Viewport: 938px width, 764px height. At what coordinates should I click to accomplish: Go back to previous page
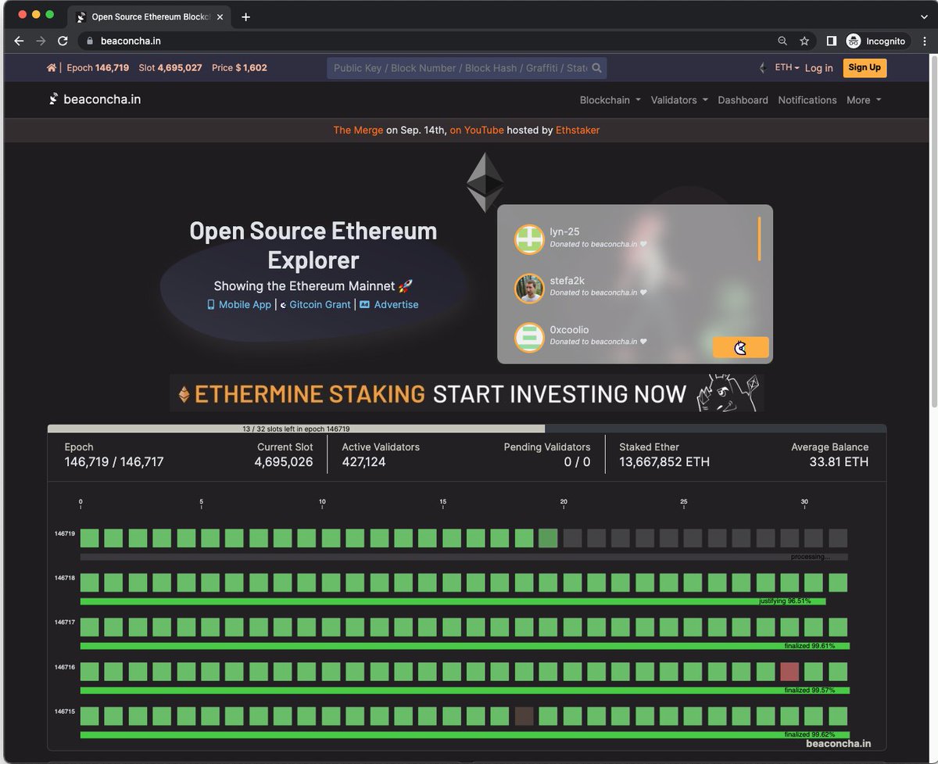coord(19,41)
